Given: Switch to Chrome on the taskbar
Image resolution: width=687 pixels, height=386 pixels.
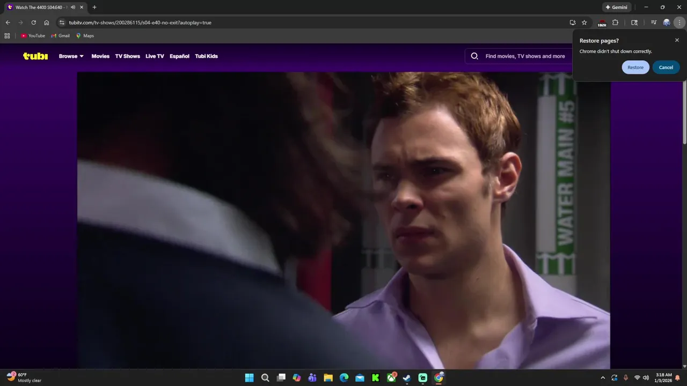Looking at the screenshot, I should pos(438,377).
